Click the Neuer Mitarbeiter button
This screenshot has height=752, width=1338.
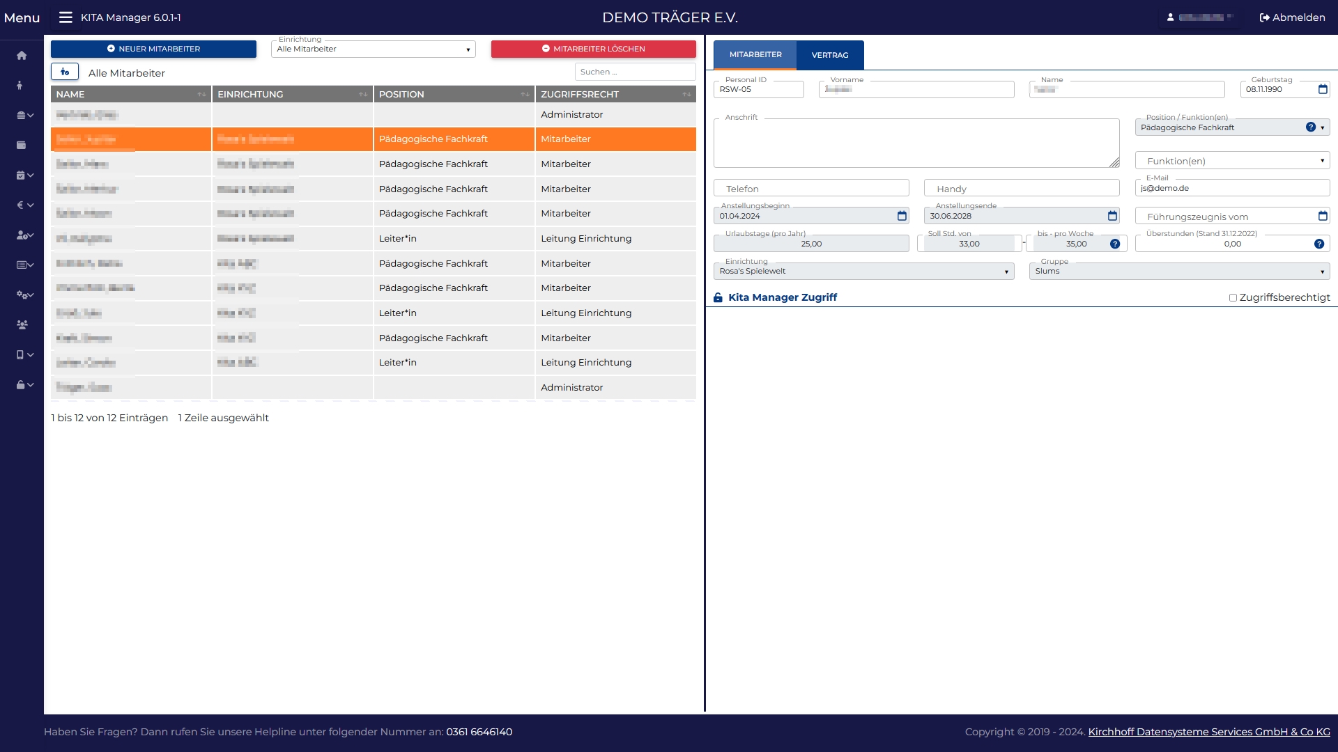click(x=153, y=49)
